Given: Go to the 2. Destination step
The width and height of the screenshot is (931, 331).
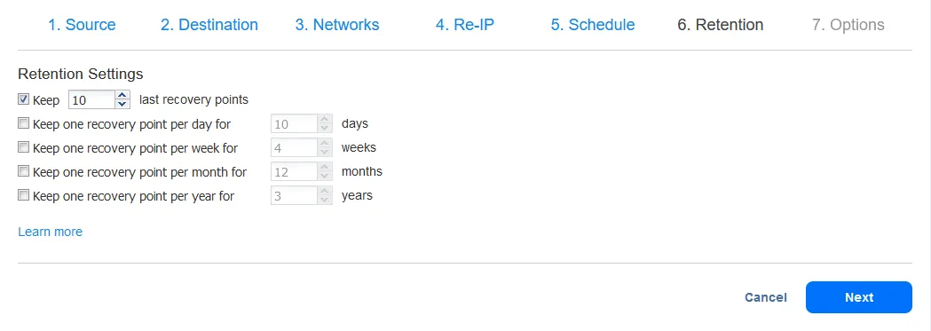Looking at the screenshot, I should pyautogui.click(x=209, y=25).
